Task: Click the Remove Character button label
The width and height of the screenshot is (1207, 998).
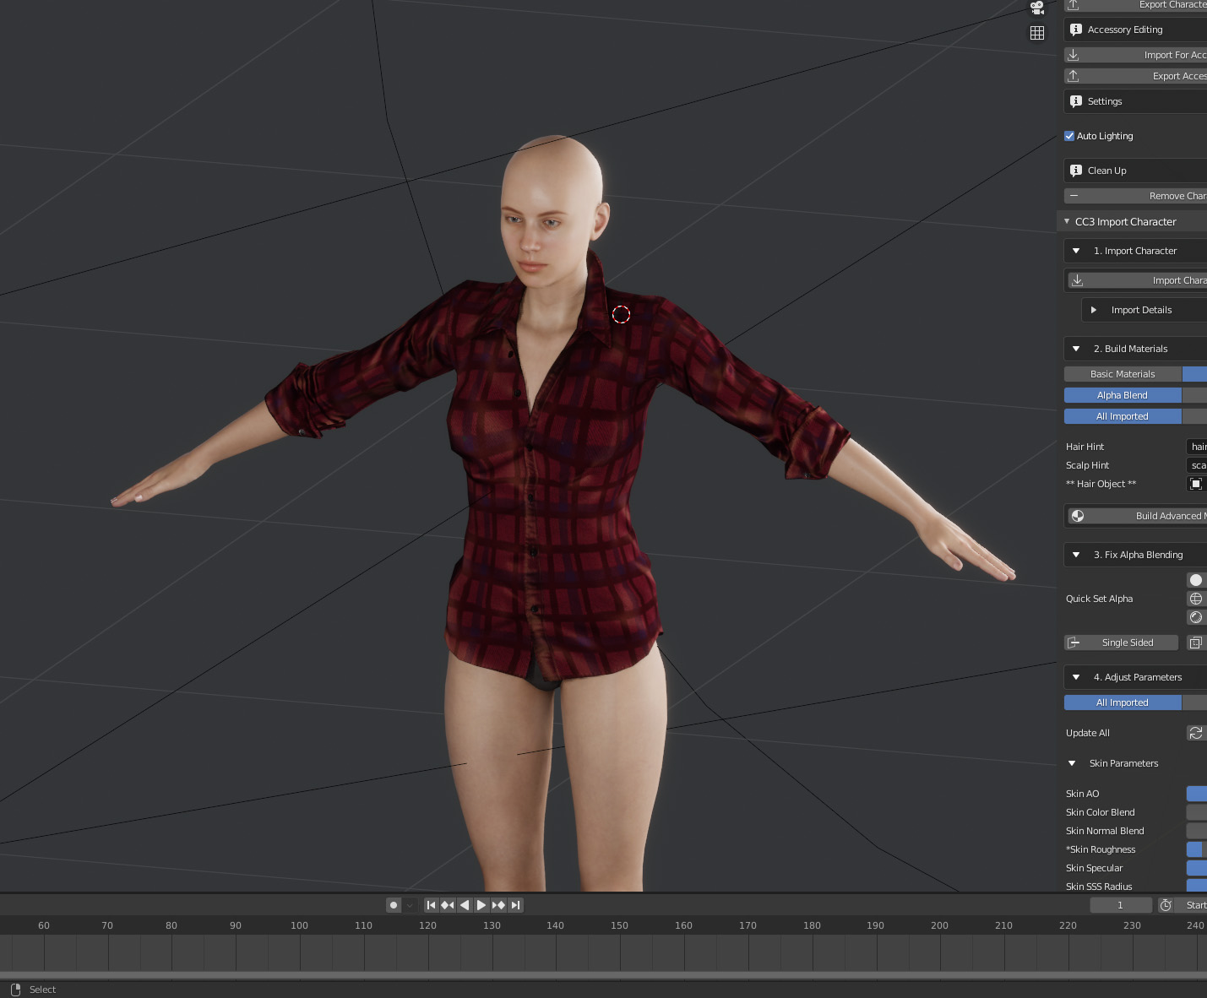Action: coord(1177,196)
